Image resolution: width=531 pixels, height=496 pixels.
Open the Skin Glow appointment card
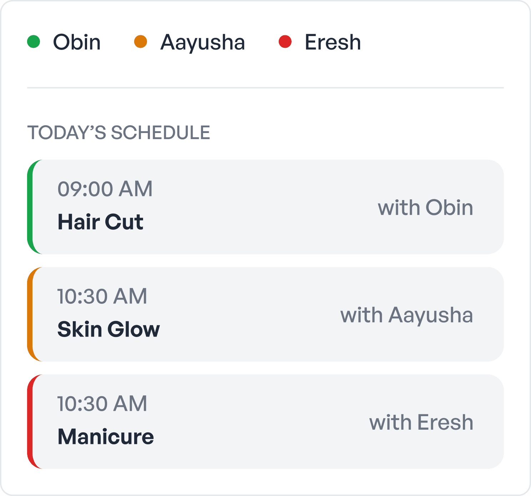click(x=265, y=315)
